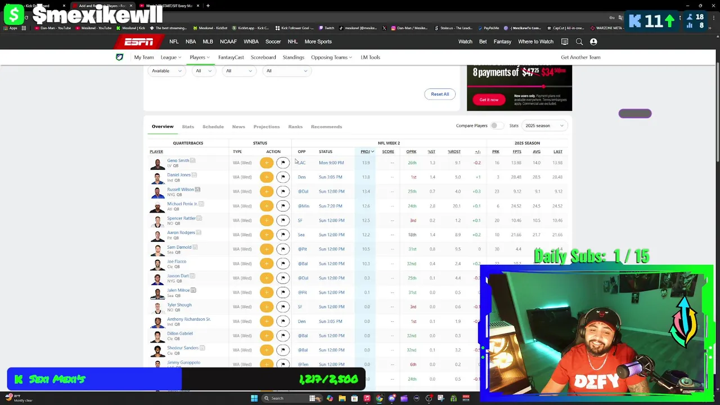This screenshot has height=405, width=720.
Task: Switch to the Schedule tab
Action: pyautogui.click(x=213, y=127)
